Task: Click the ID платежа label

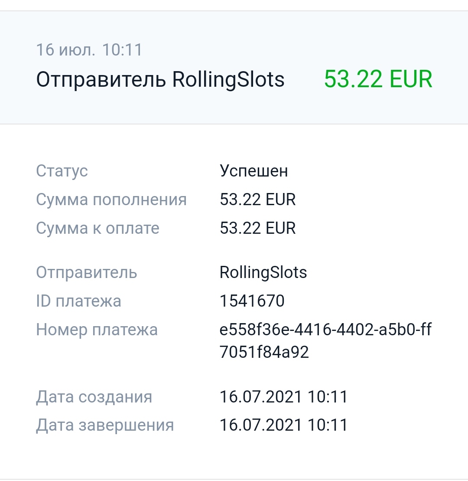Action: point(78,301)
